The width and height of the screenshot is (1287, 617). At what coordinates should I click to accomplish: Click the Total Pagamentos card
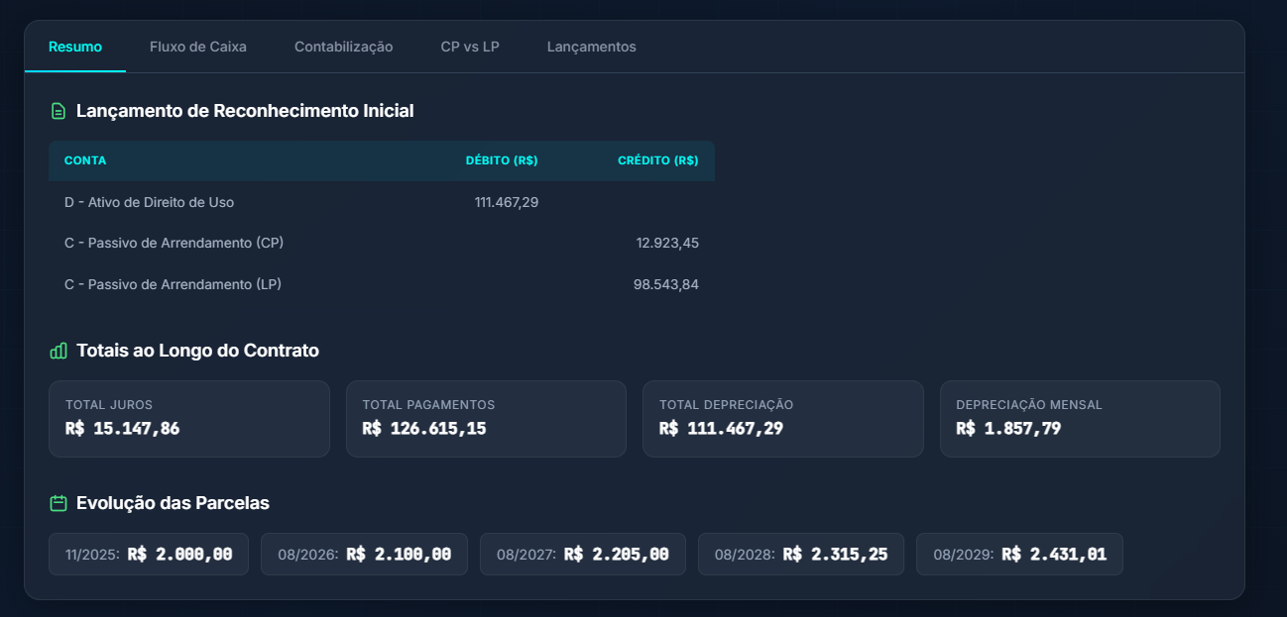coord(486,419)
